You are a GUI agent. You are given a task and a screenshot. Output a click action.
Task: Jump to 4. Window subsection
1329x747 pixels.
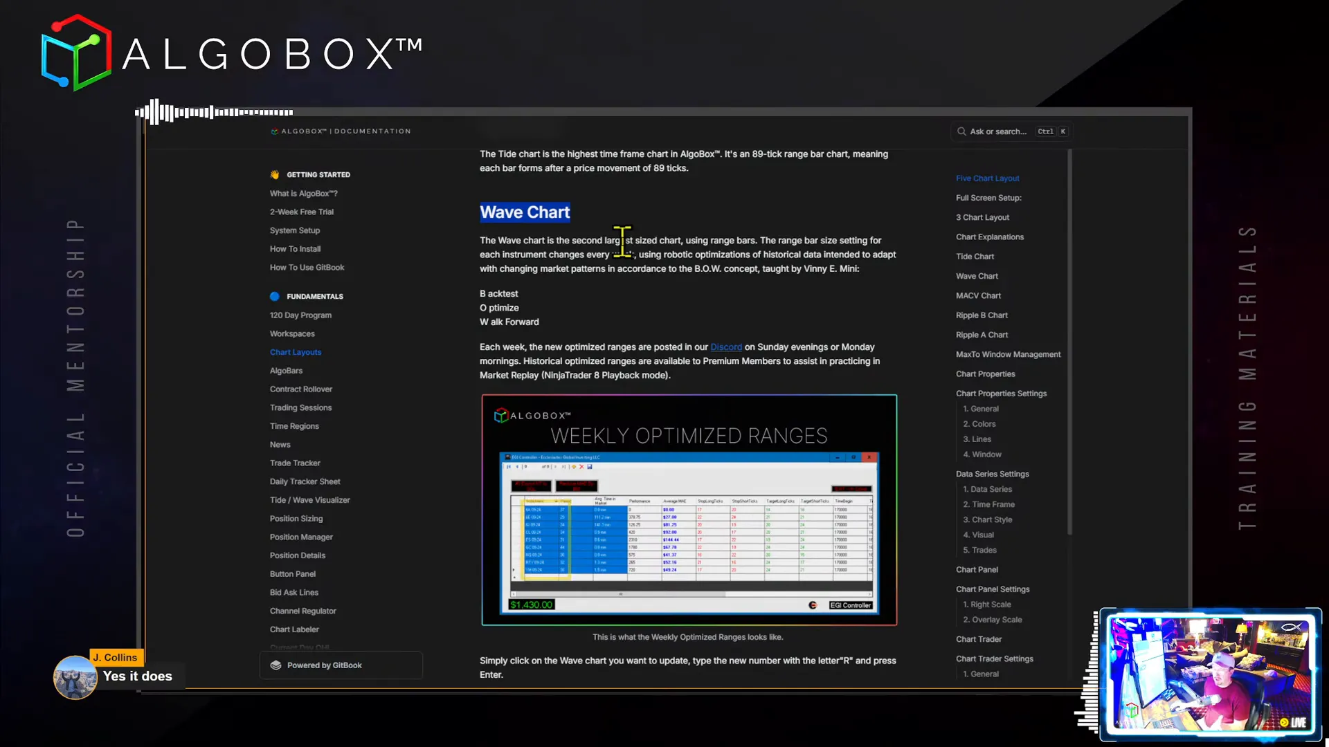[x=982, y=454]
